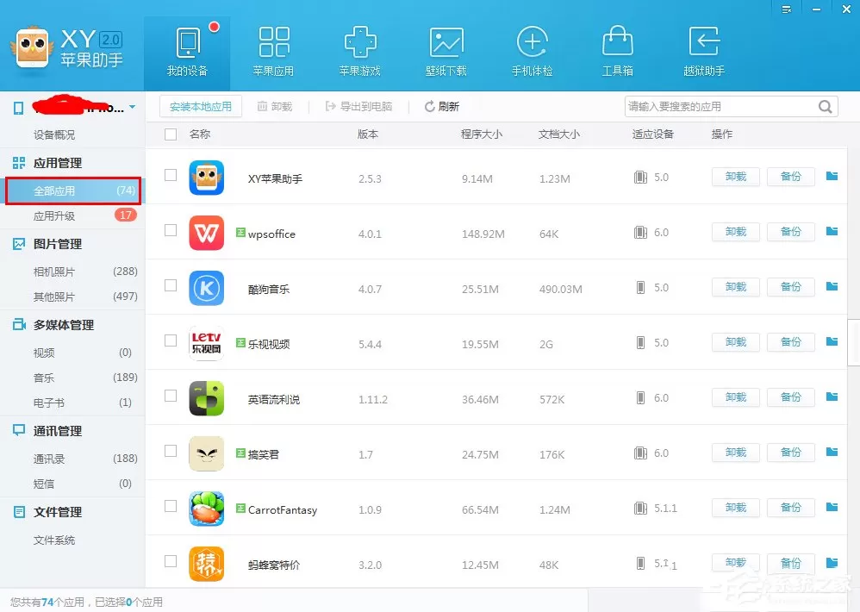Toggle the select-all checkbox in header
860x612 pixels.
pyautogui.click(x=171, y=134)
